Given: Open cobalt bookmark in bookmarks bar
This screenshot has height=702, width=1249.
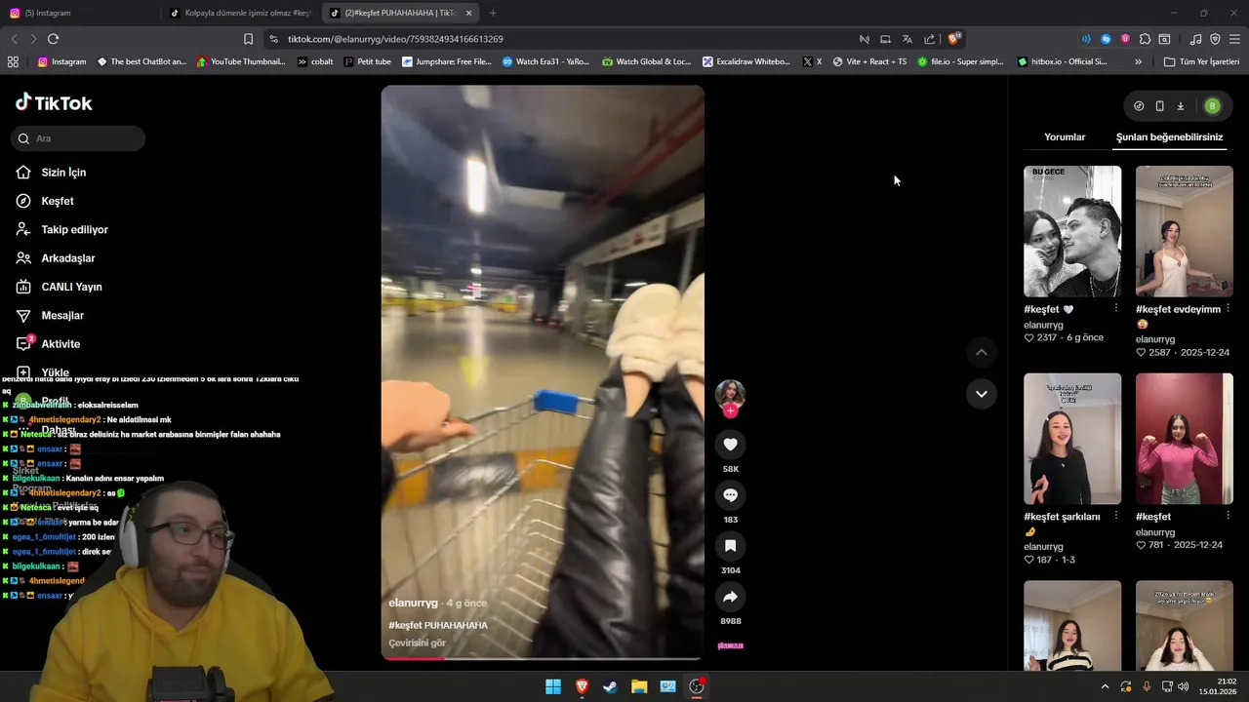Looking at the screenshot, I should click(x=315, y=61).
